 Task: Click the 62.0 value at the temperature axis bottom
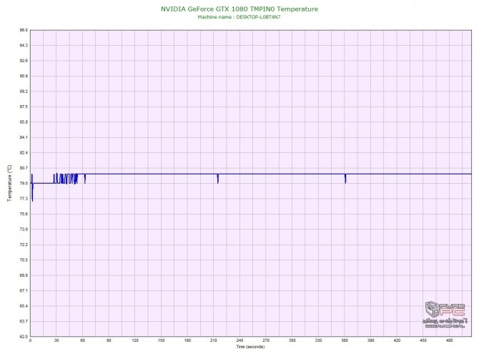tap(24, 336)
